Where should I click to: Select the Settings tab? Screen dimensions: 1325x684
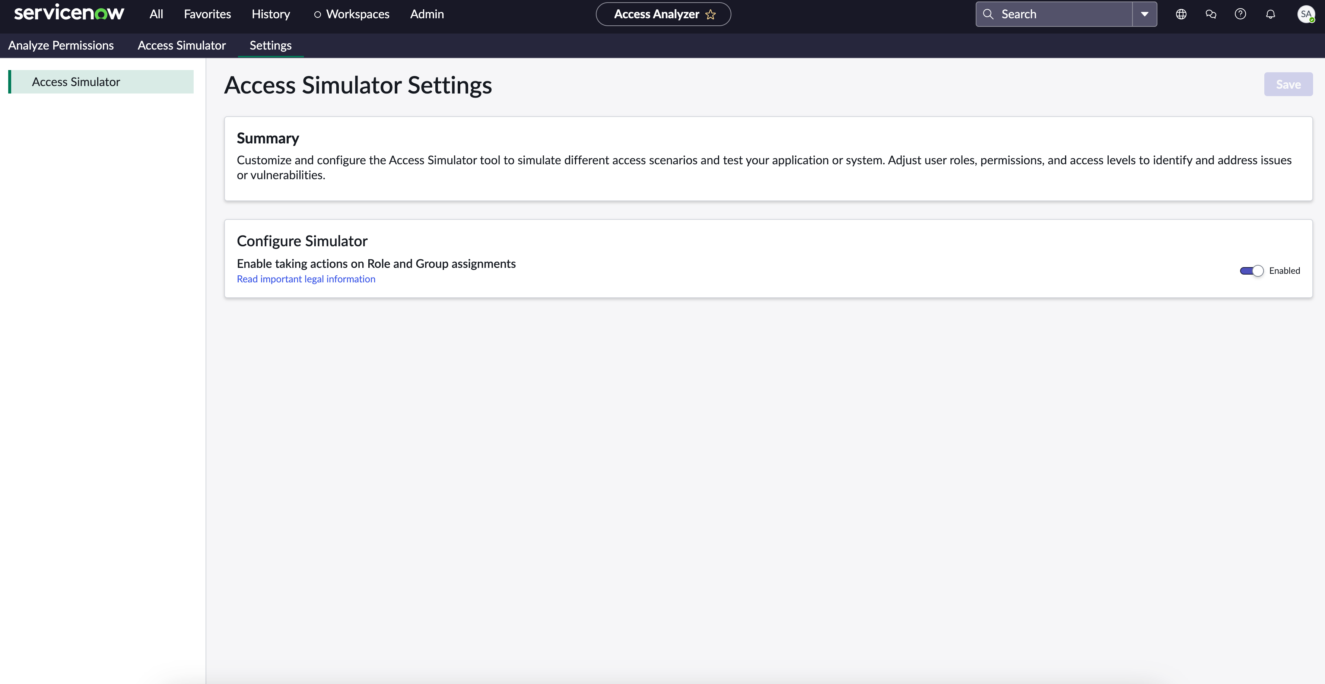(271, 45)
